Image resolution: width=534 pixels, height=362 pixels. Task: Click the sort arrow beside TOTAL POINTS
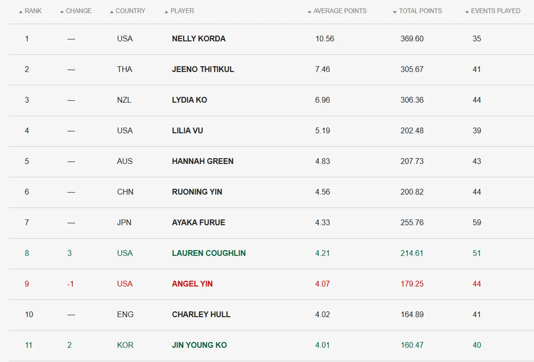point(395,12)
